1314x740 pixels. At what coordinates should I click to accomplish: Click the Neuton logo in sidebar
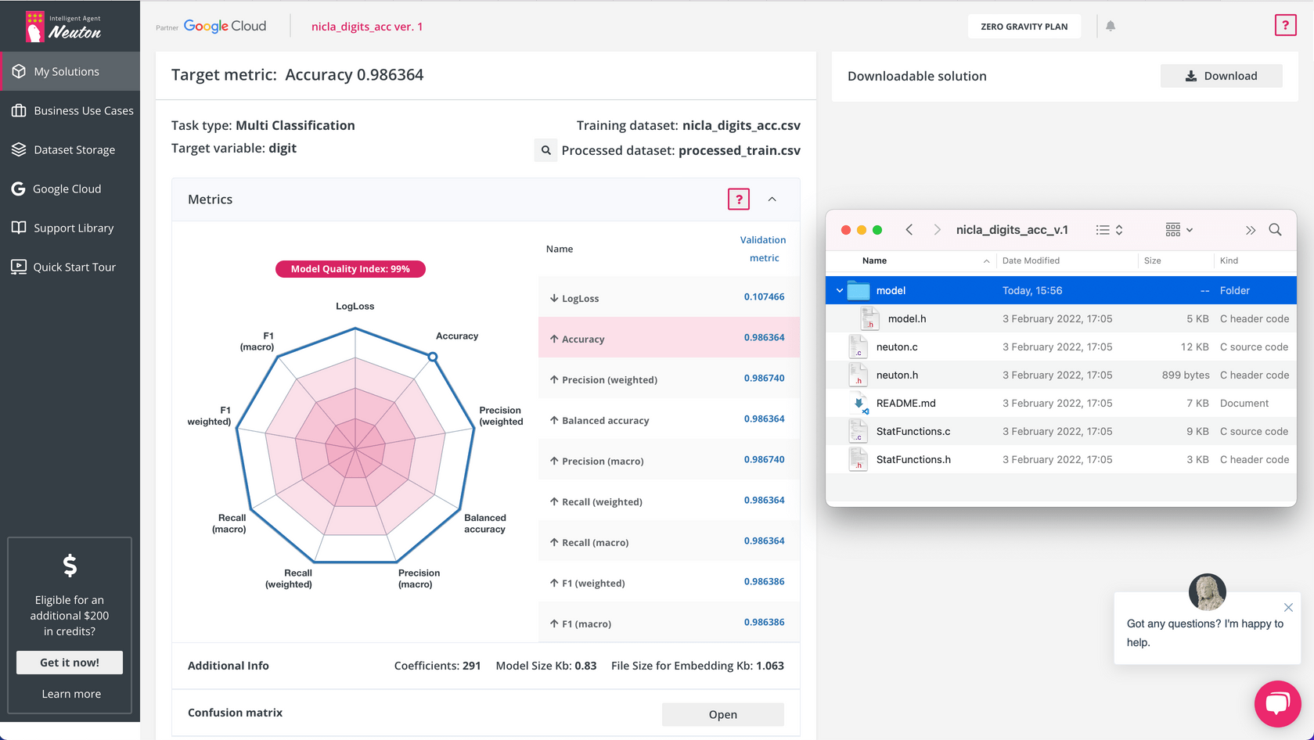pos(64,27)
